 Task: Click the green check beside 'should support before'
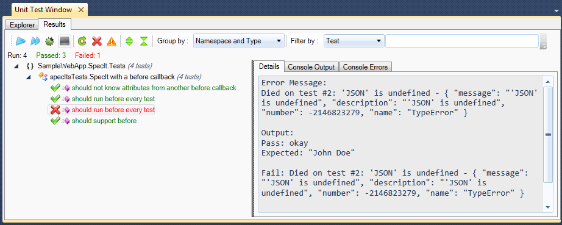tap(55, 121)
